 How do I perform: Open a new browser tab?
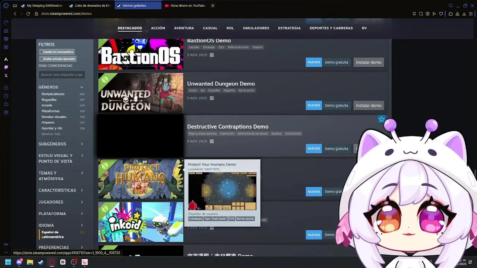coord(213,6)
